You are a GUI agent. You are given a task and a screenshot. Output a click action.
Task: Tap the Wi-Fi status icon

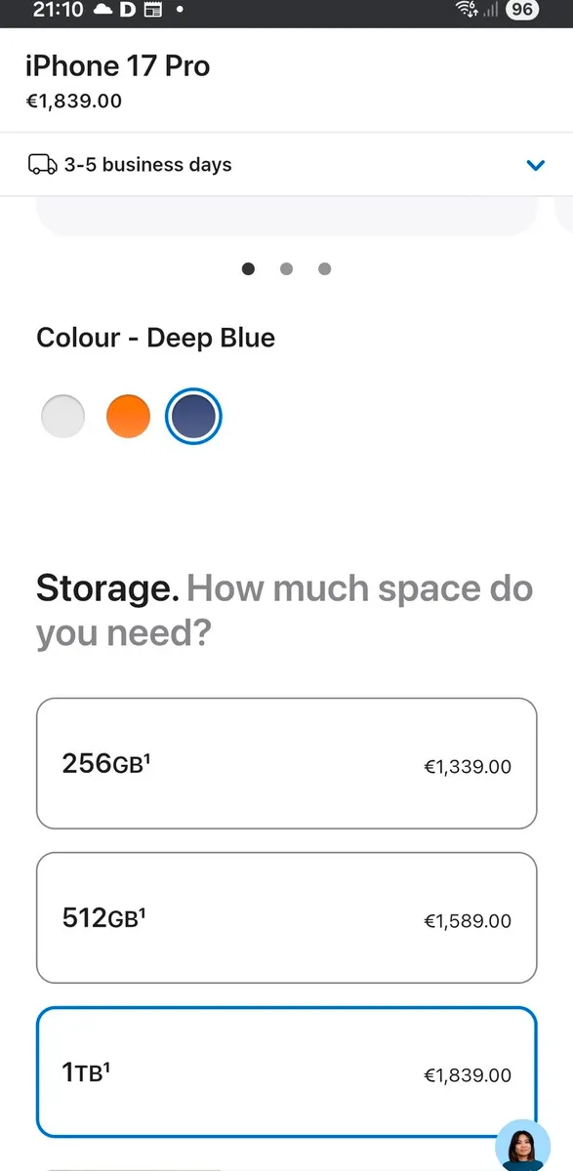pos(468,11)
